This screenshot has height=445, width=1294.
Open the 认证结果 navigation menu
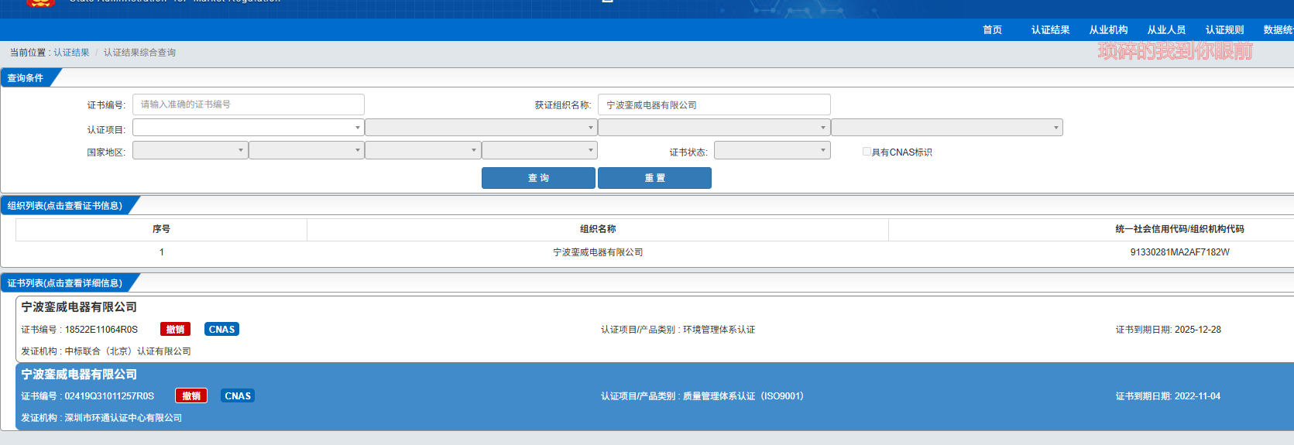[1050, 29]
